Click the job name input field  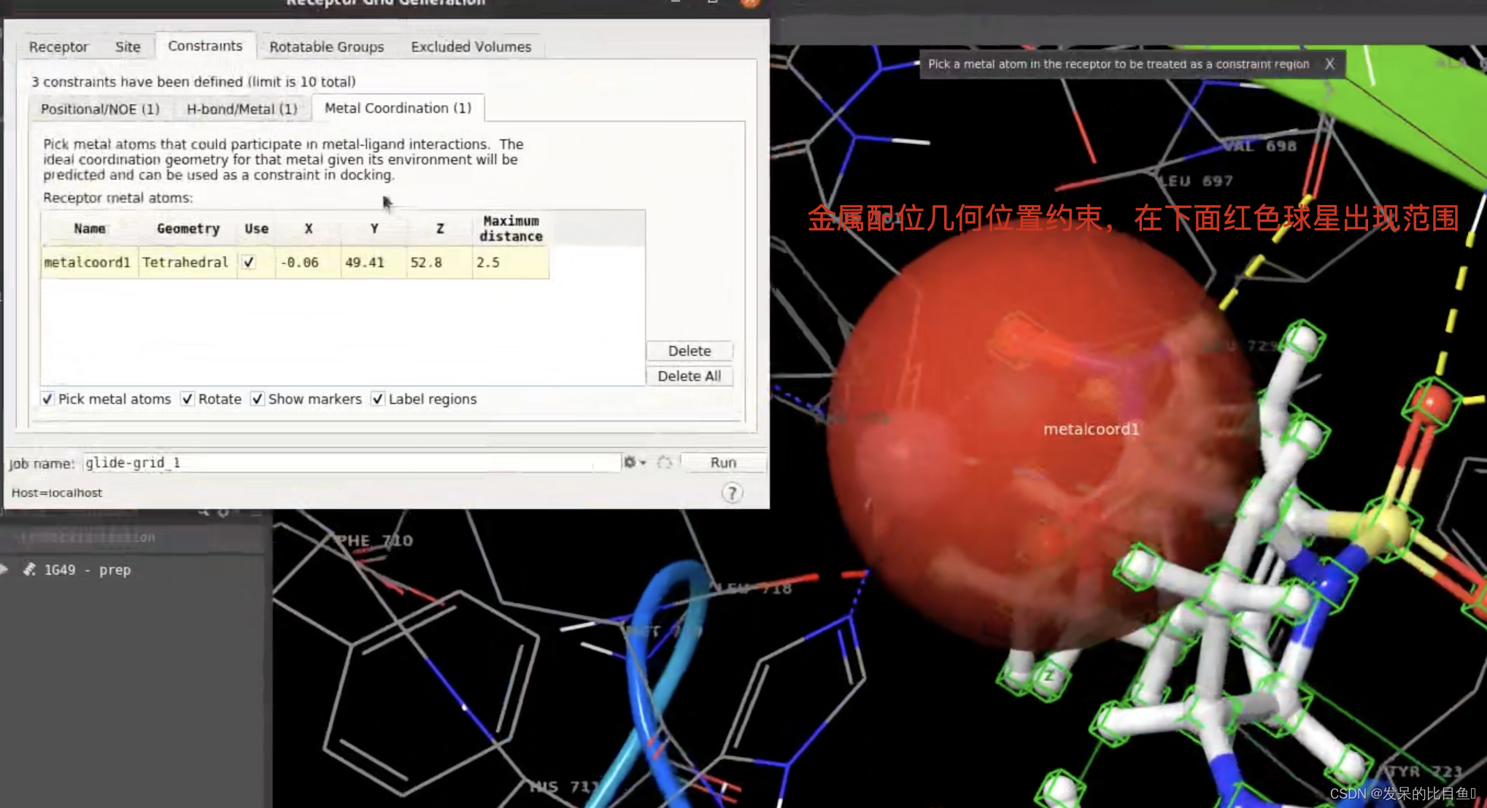[350, 462]
